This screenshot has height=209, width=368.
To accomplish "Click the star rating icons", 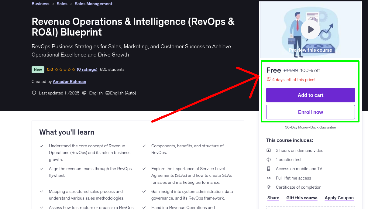I will 64,69.
